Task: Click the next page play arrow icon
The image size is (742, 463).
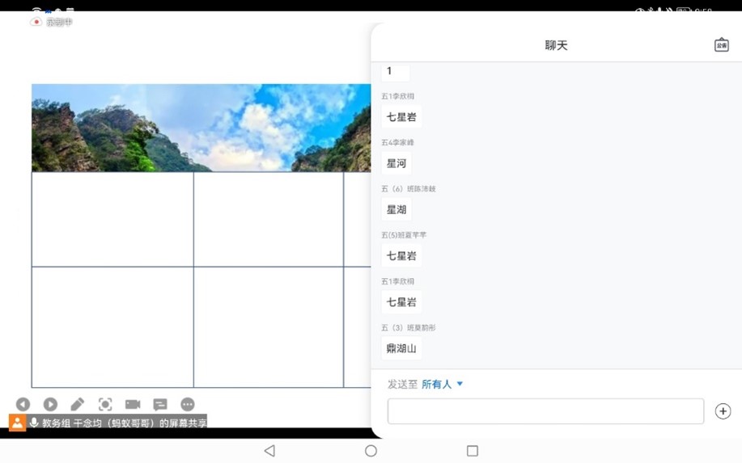Action: tap(50, 404)
